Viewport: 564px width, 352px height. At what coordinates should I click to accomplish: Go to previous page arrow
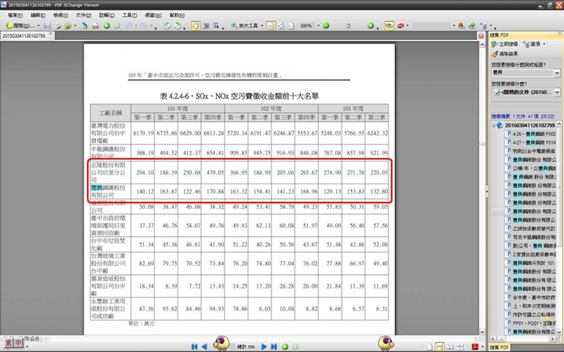point(204,347)
